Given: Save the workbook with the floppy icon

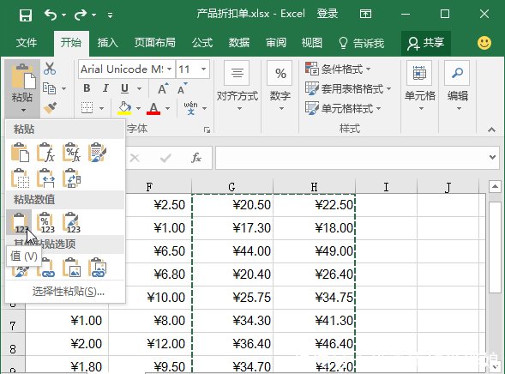Looking at the screenshot, I should pyautogui.click(x=26, y=15).
